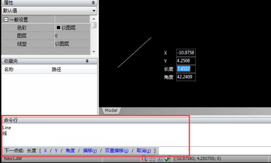Click 取消(z) to cancel the command

[143, 150]
